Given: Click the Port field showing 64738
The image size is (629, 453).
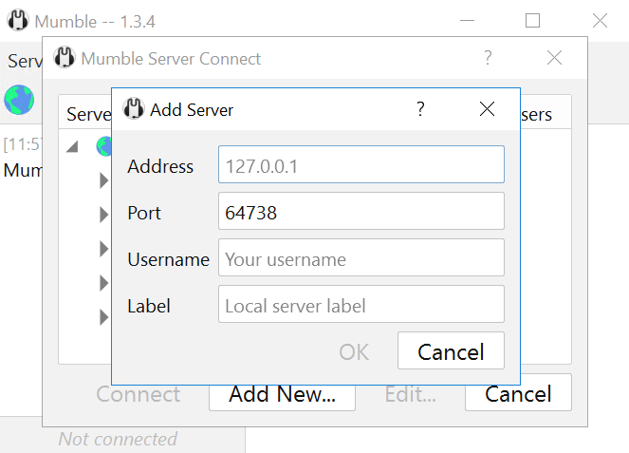Looking at the screenshot, I should (x=361, y=211).
